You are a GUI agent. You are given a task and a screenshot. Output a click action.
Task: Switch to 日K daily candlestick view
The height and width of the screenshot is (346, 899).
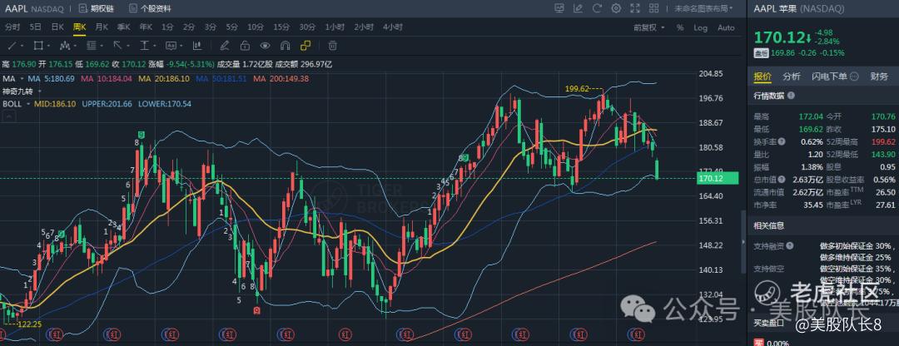57,27
